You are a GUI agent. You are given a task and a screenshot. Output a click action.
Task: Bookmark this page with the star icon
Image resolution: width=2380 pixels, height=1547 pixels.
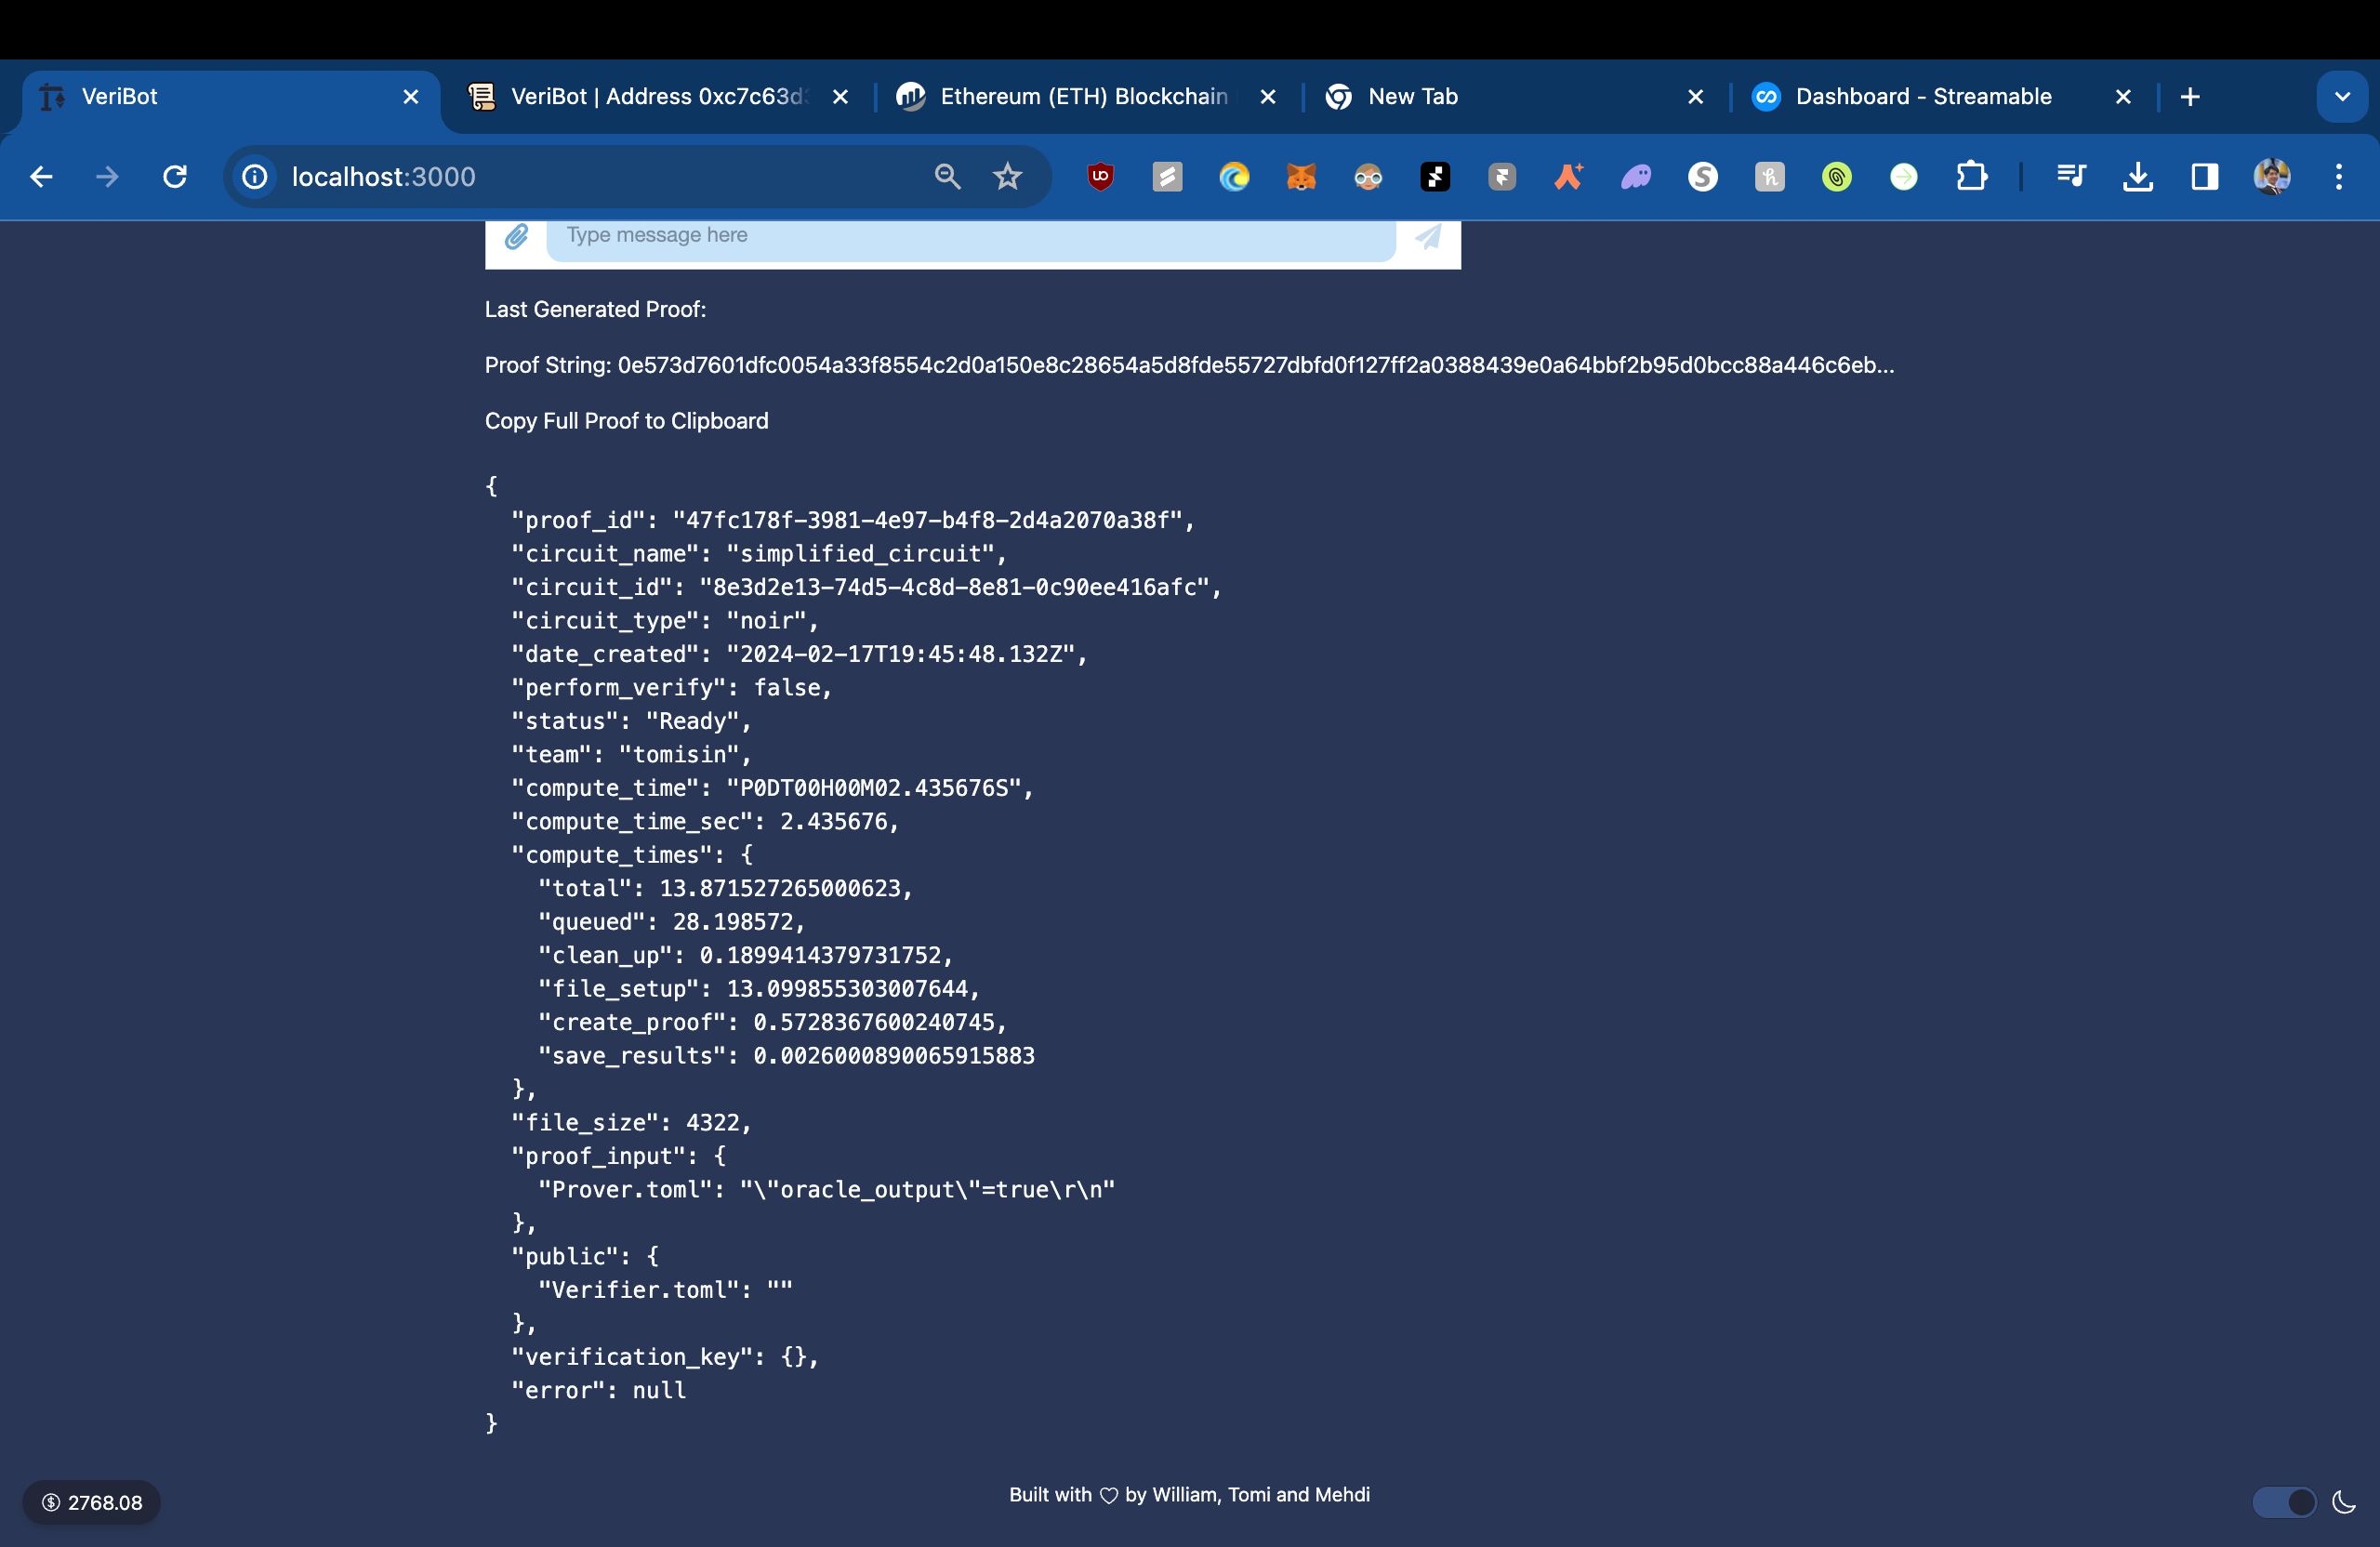click(1007, 177)
